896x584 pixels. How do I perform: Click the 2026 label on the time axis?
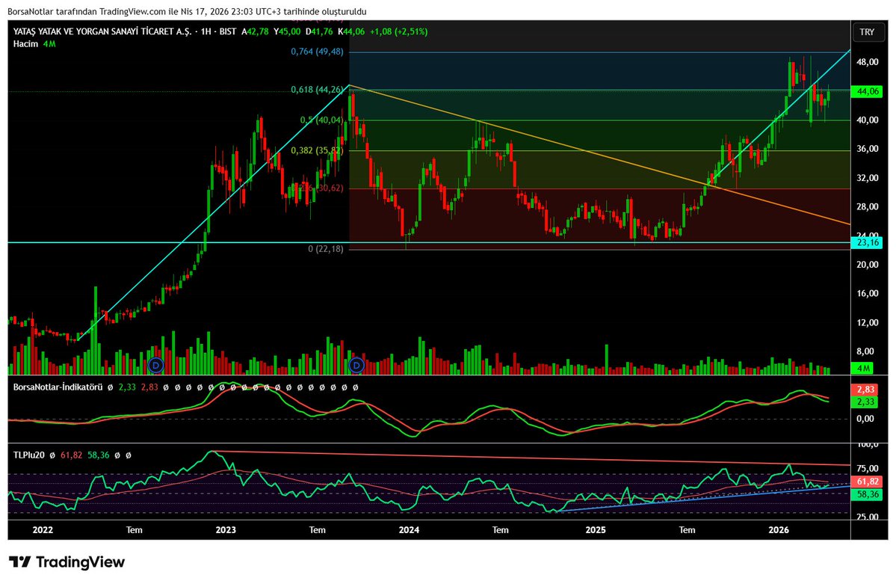[x=779, y=529]
